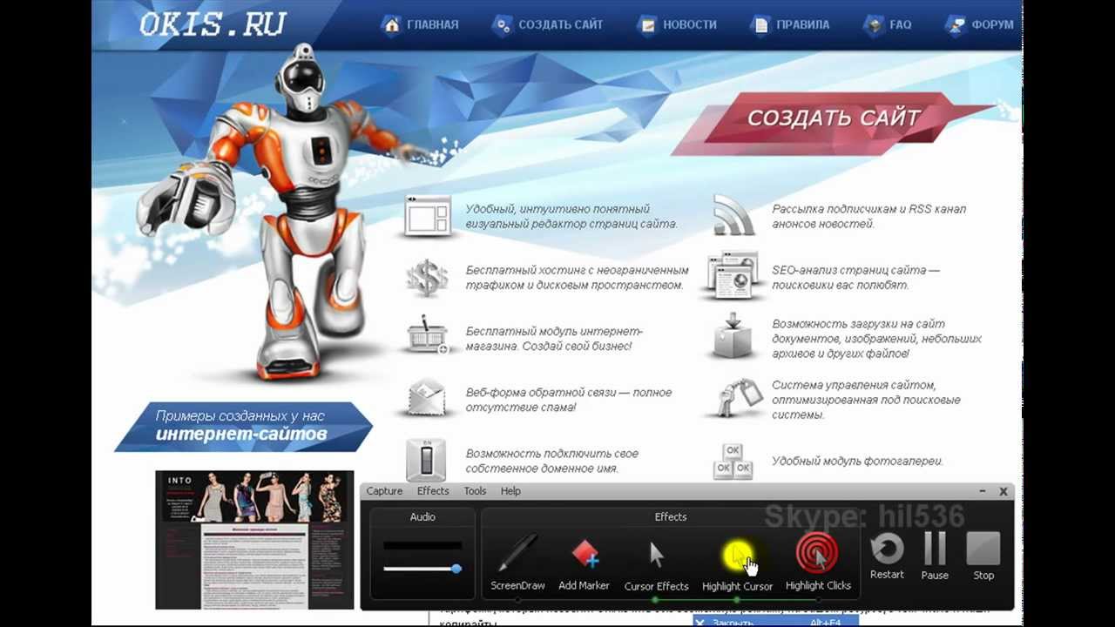Click text 'Возможность подключить свое'
Screen dimensions: 1115x627
click(551, 454)
